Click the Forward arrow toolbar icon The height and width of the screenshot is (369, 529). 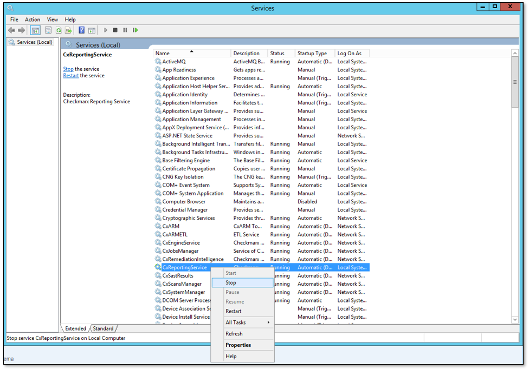pos(21,30)
